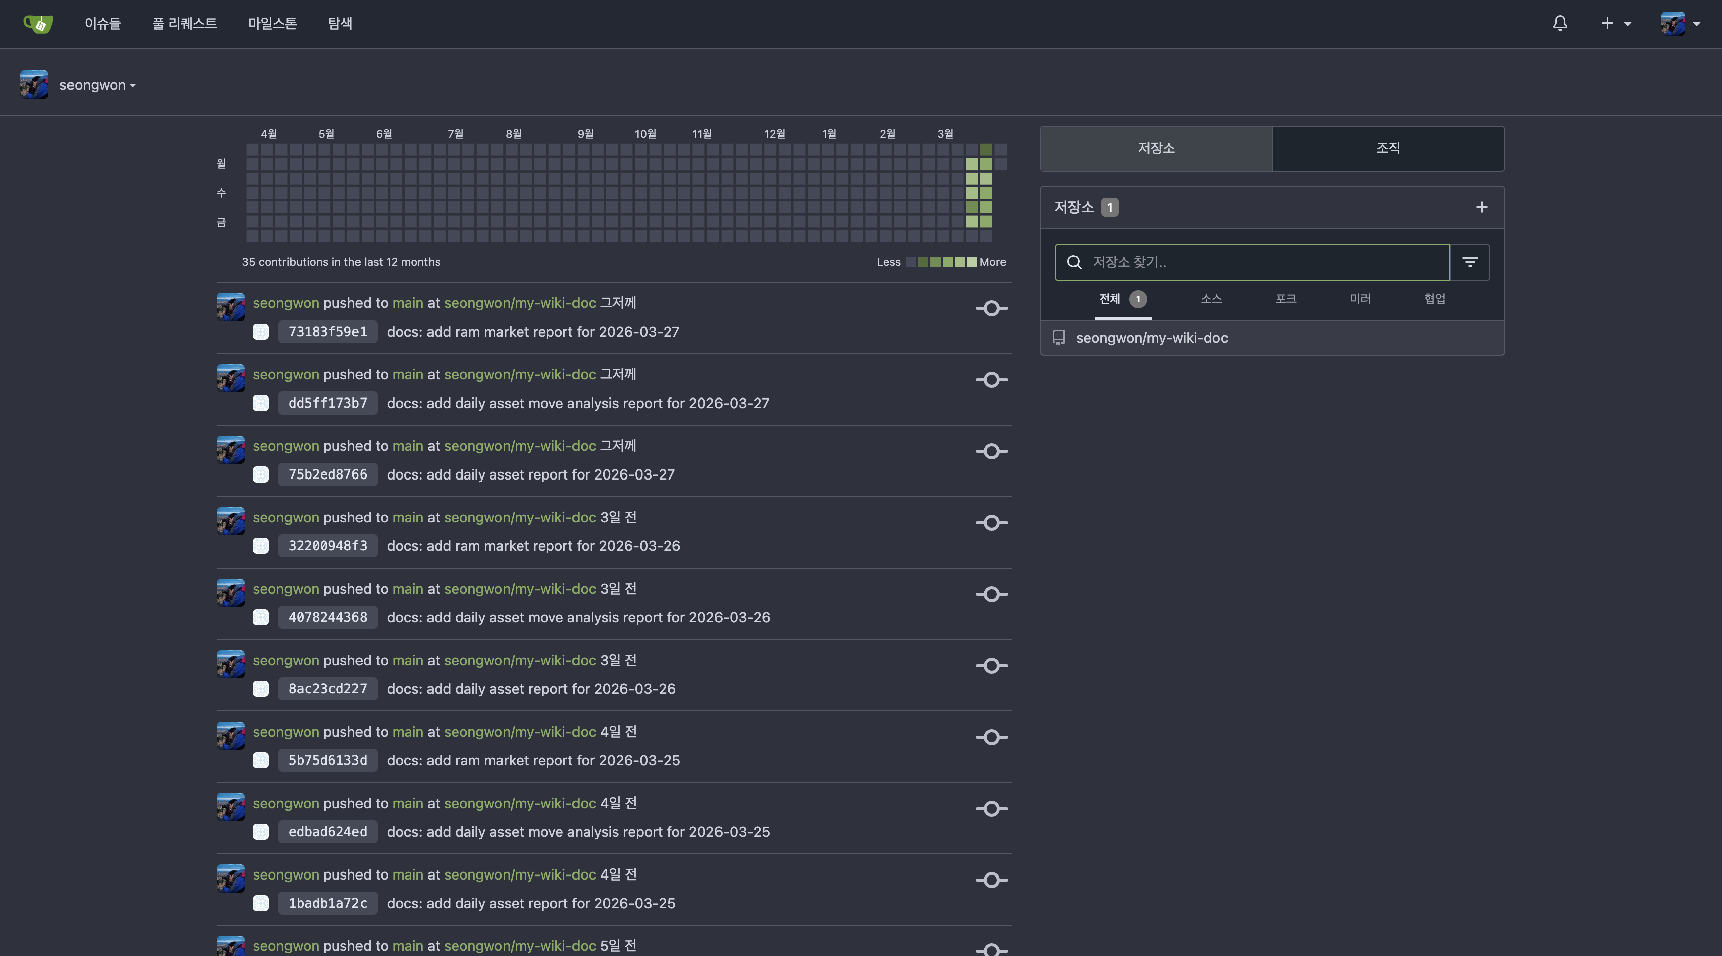
Task: Select the 포크 repository filter tab
Action: pos(1285,299)
